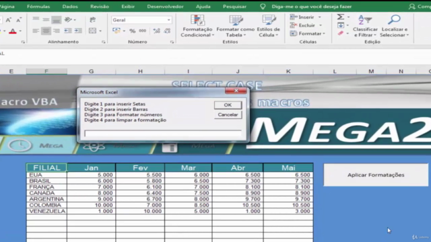Expand the Excluir dropdown arrow

click(x=321, y=26)
